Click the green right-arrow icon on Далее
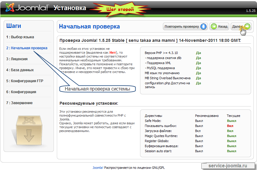This screenshot has width=257, height=170. coord(247,26)
